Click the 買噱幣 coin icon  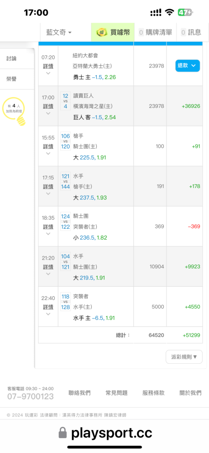102,32
